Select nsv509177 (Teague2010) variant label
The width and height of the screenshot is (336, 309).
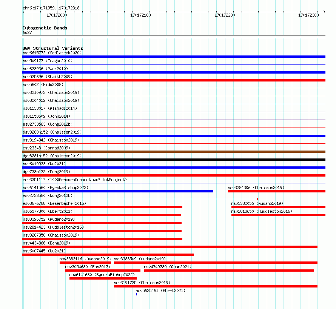tap(48, 61)
